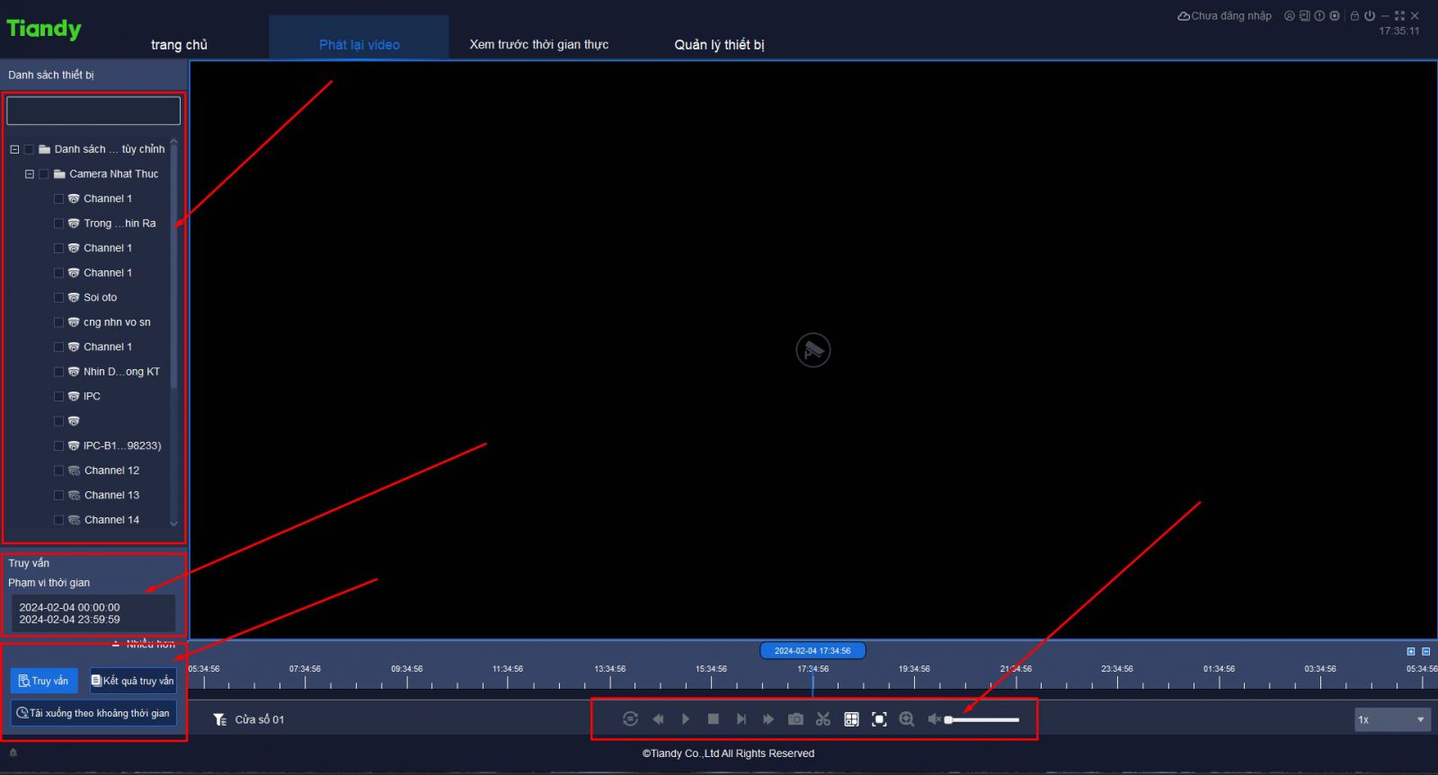
Task: Toggle the mute speaker icon
Action: [x=935, y=718]
